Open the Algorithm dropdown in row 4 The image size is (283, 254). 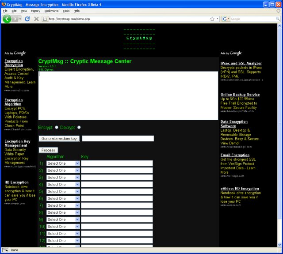63,184
